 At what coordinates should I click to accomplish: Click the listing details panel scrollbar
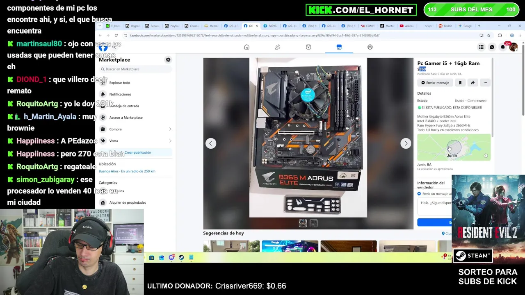[x=492, y=98]
